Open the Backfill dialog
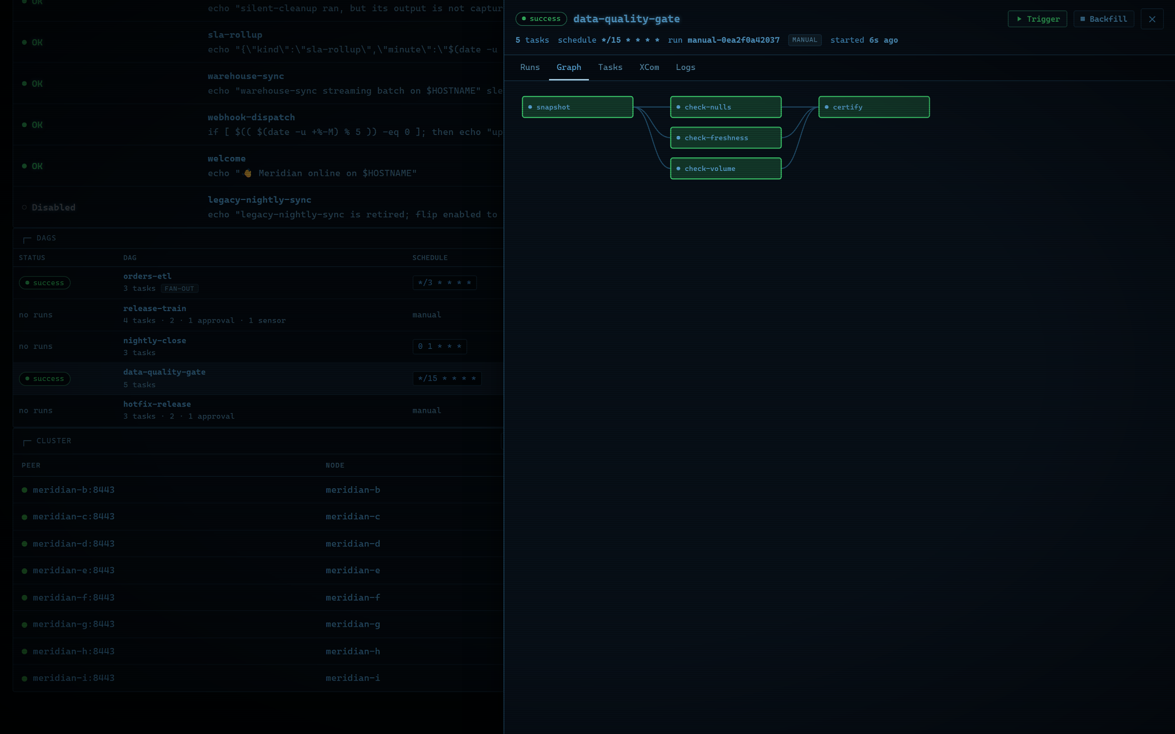 point(1103,19)
